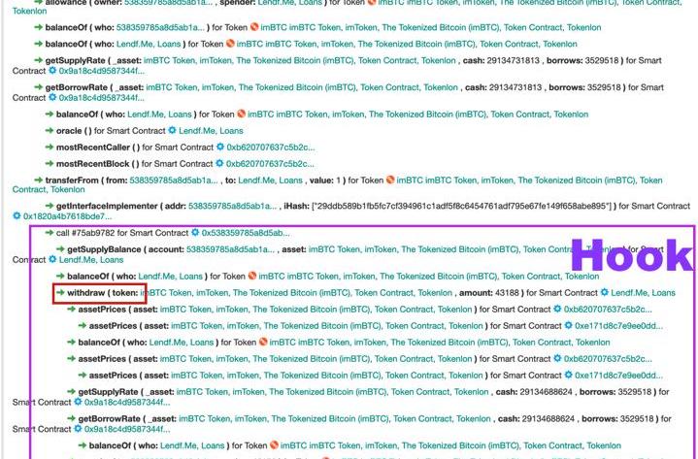Click the account address in getSupplyBalance
This screenshot has height=459, width=698.
click(x=230, y=249)
